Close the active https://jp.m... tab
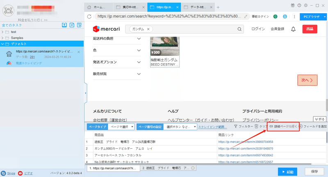 point(178,7)
